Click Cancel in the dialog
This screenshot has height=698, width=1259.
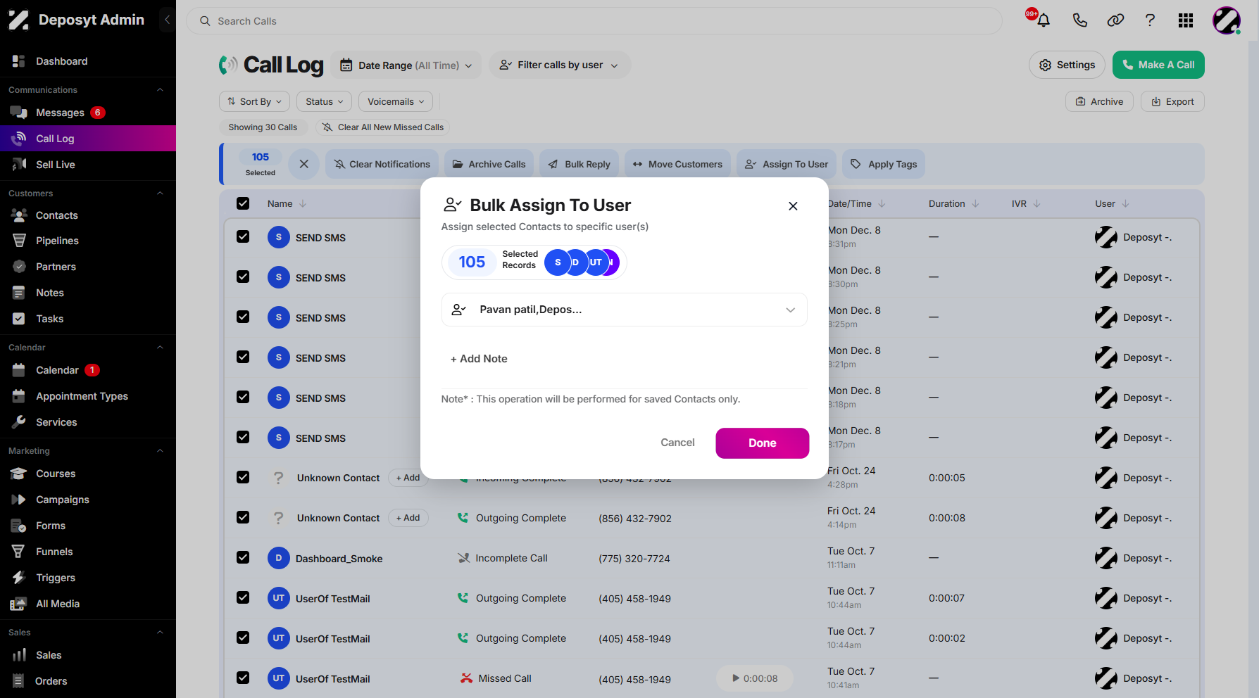click(677, 443)
